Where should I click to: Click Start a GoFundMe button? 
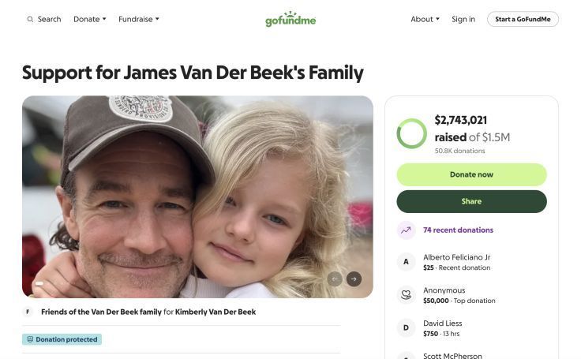(523, 19)
